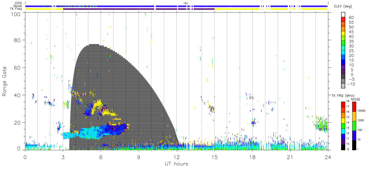
Task: Click the "ELEV (deg)" colorbar title
Action: pos(343,6)
